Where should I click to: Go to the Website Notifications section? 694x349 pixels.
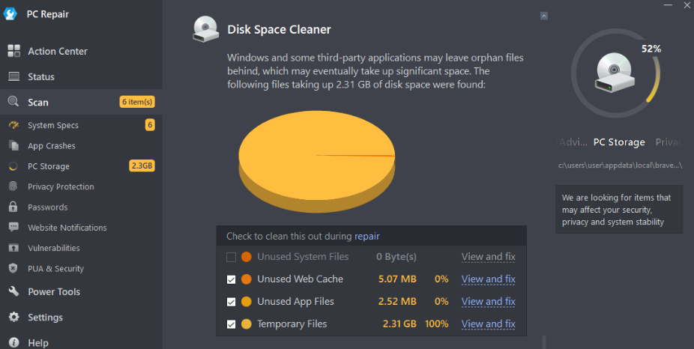[x=67, y=228]
